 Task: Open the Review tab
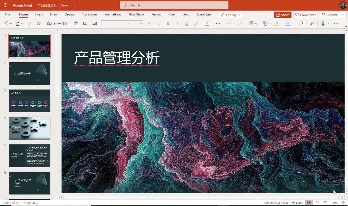(156, 14)
